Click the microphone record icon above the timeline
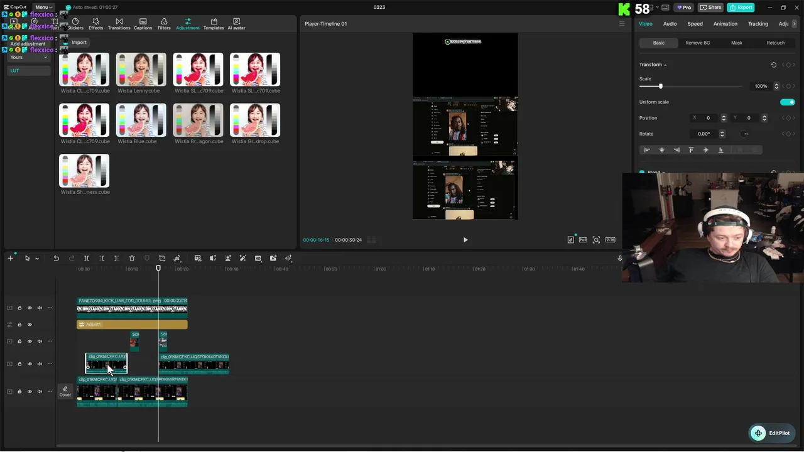 tap(620, 258)
